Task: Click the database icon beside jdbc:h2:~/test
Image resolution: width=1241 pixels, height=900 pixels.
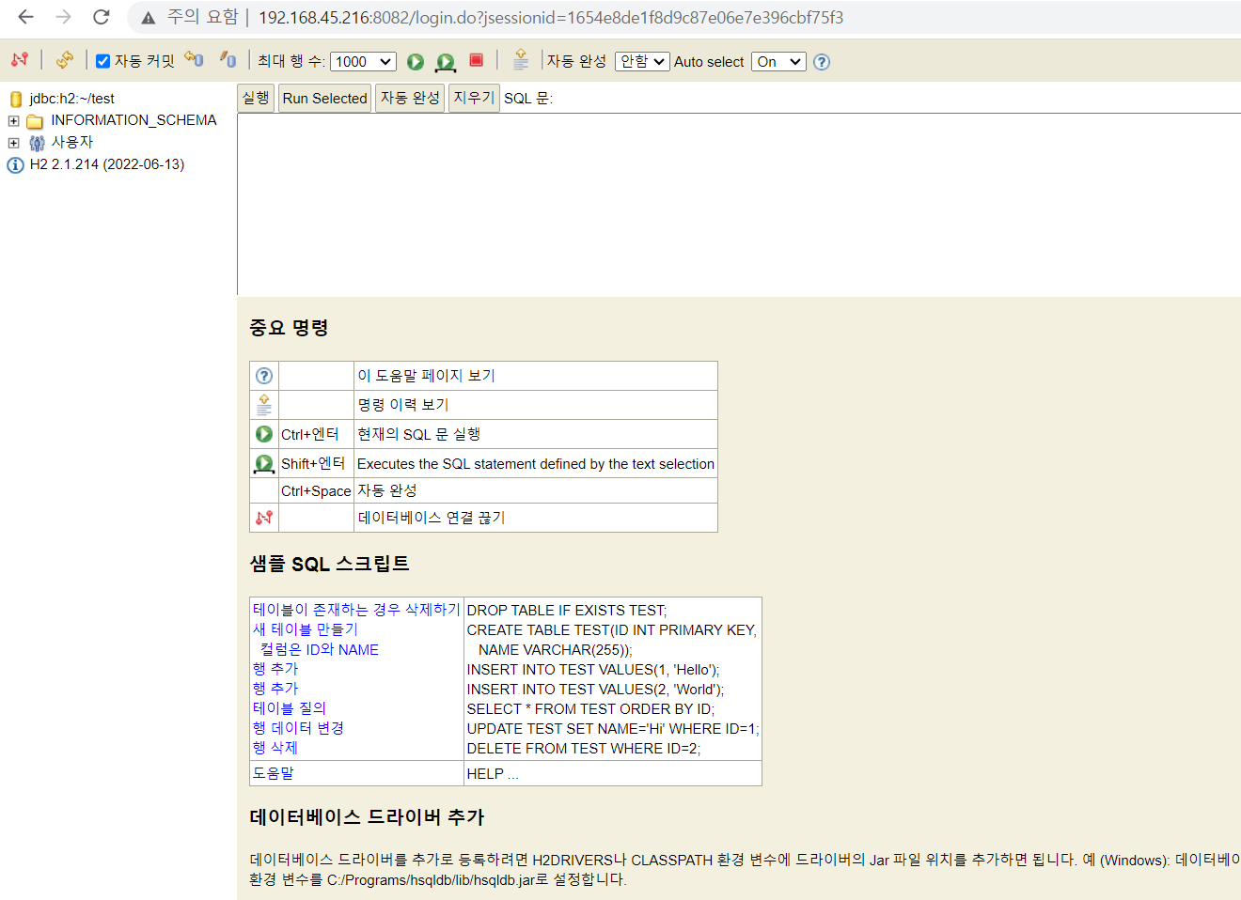Action: [16, 99]
